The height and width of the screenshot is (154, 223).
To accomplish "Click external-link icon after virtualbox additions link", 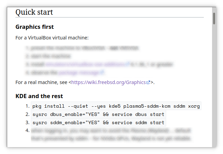I will 128,64.
